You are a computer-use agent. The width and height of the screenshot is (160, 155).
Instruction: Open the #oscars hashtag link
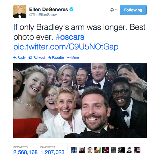pos(70,37)
